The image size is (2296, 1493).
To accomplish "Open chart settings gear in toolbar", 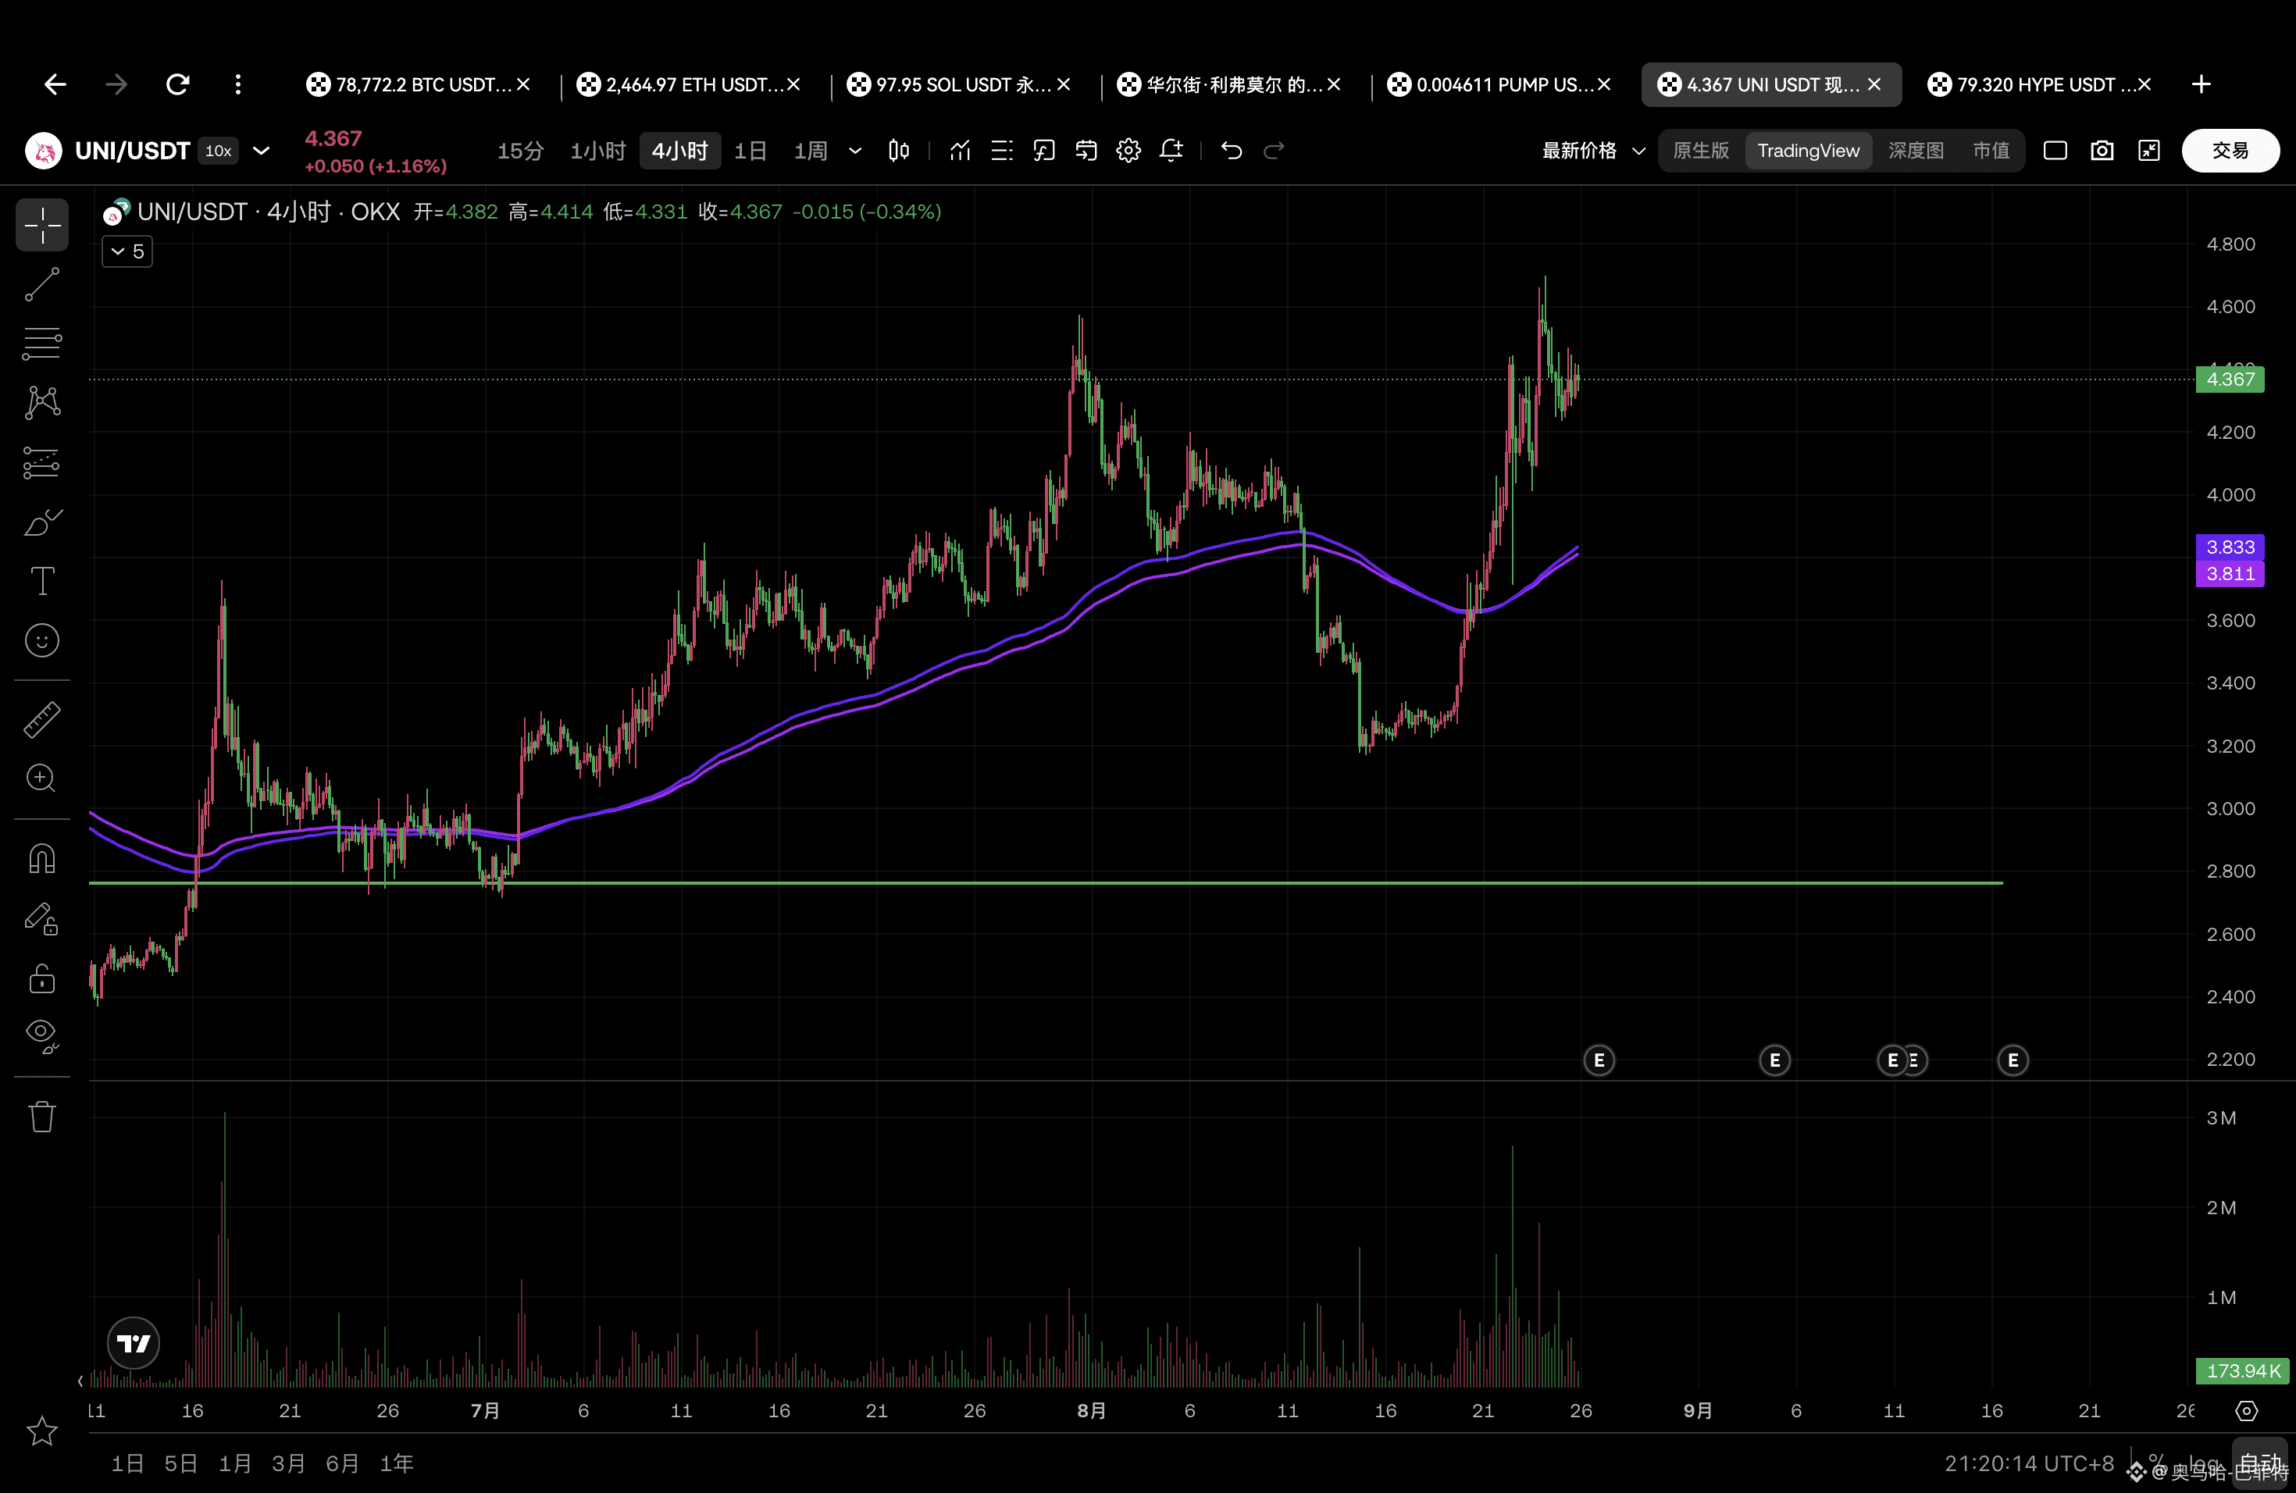I will click(1128, 151).
